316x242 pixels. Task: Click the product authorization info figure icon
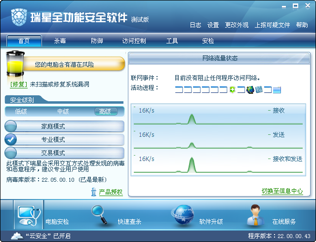point(93,192)
